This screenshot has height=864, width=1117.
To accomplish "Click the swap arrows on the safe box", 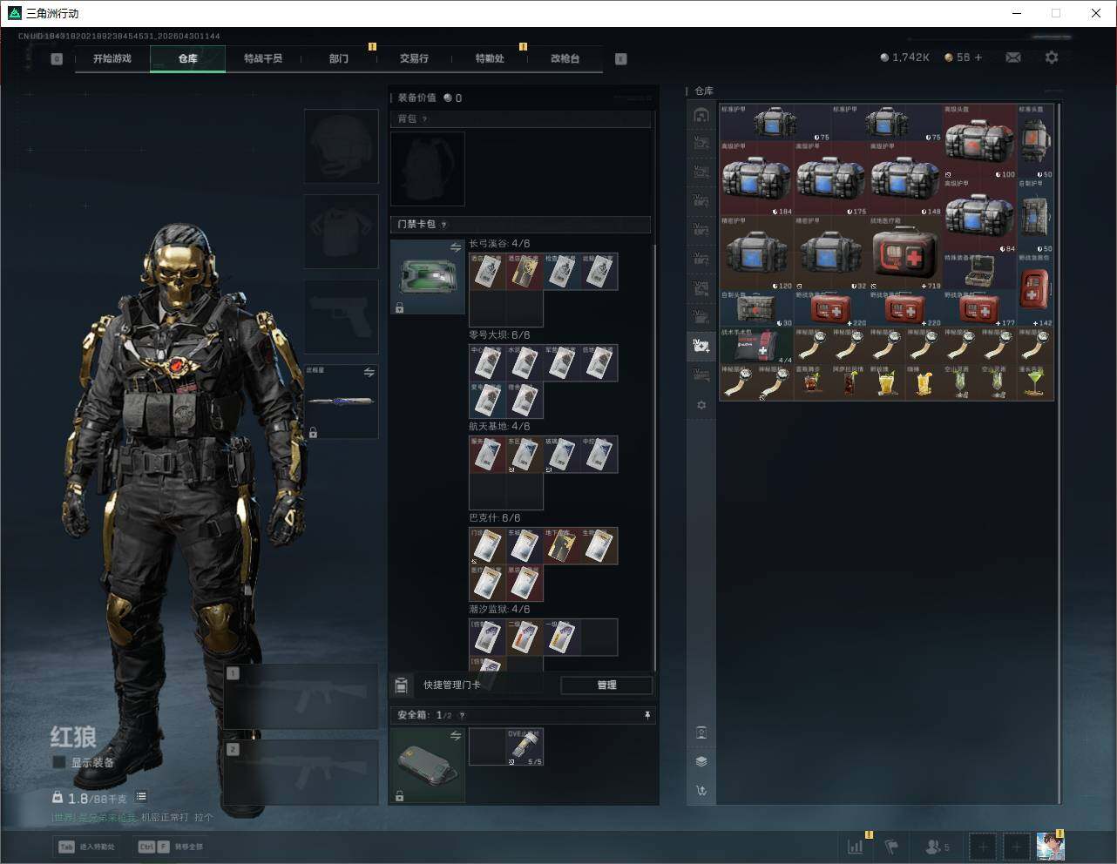I will tap(455, 736).
